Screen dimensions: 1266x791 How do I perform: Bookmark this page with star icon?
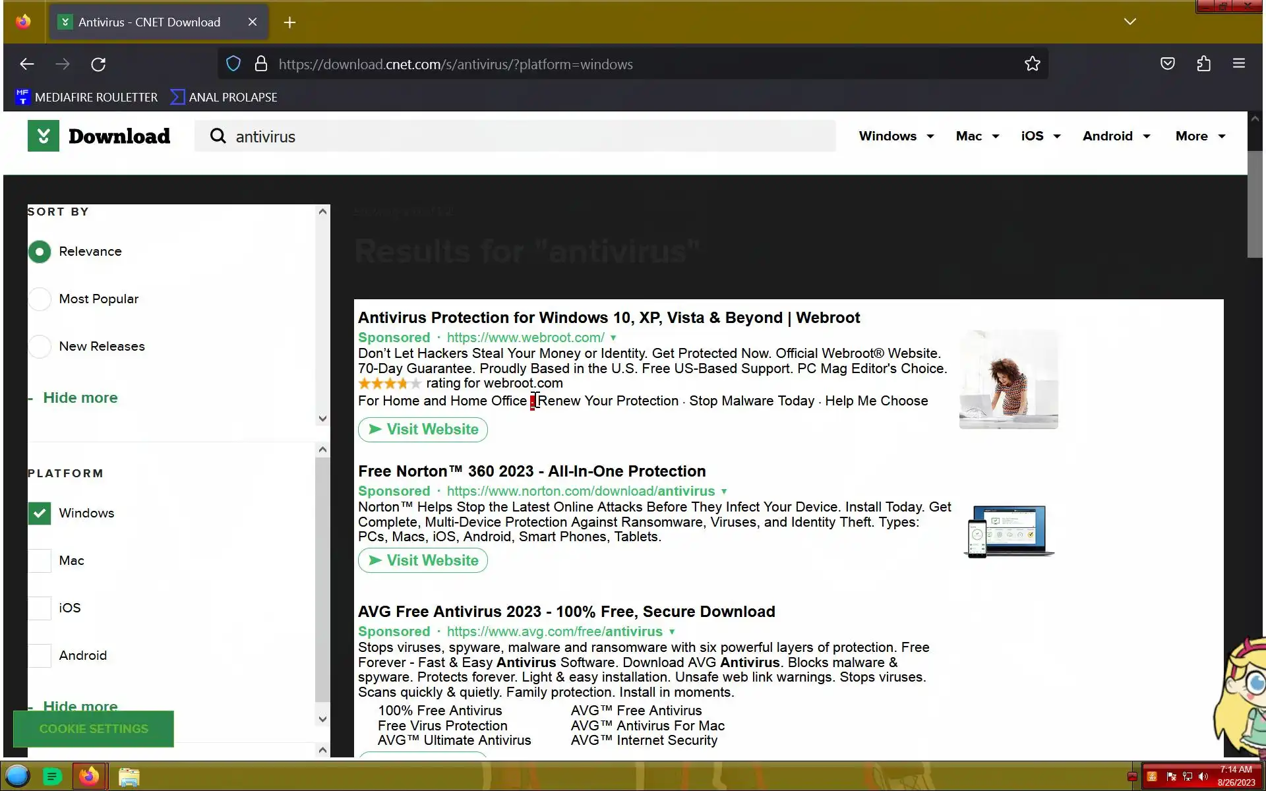tap(1032, 64)
